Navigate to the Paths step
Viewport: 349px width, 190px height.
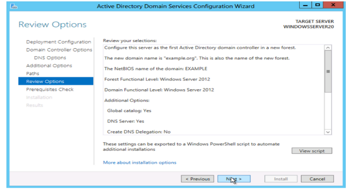33,74
